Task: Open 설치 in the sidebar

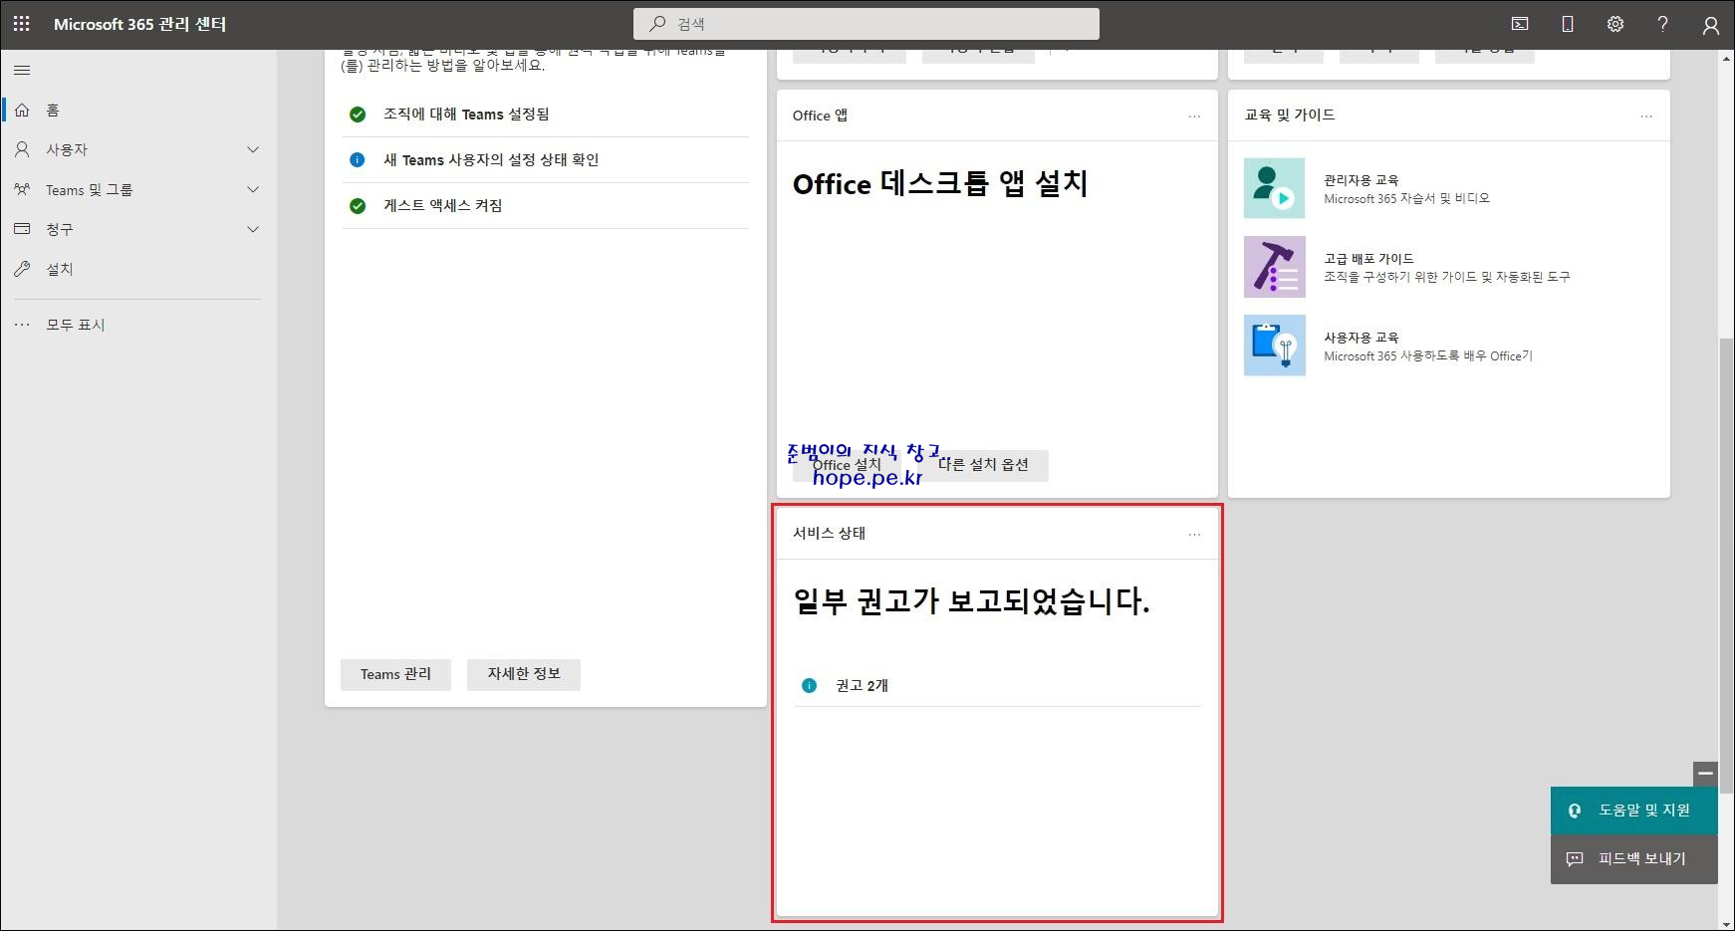Action: pos(138,269)
